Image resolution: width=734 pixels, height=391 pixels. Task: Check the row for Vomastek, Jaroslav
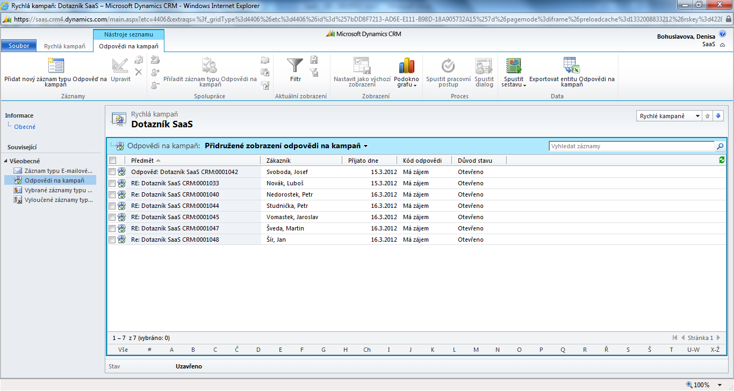tap(112, 217)
